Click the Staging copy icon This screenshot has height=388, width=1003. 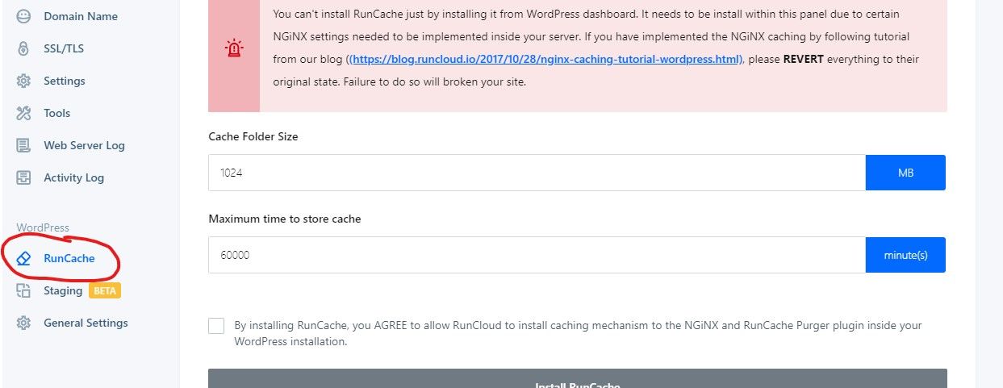(23, 290)
